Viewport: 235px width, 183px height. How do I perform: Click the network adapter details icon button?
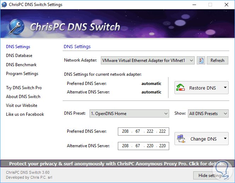tap(201, 61)
